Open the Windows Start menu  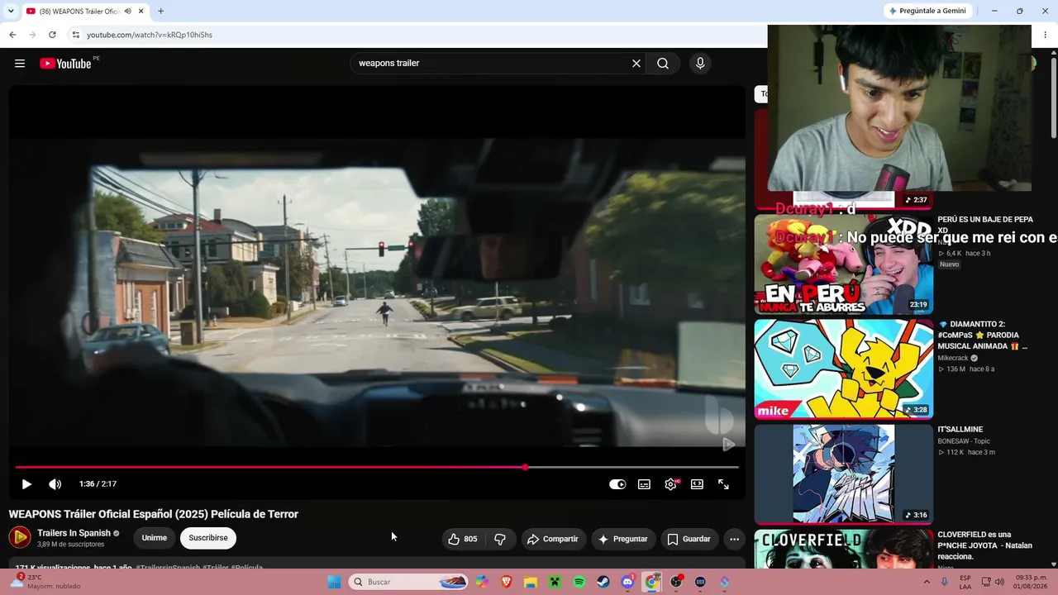point(334,582)
